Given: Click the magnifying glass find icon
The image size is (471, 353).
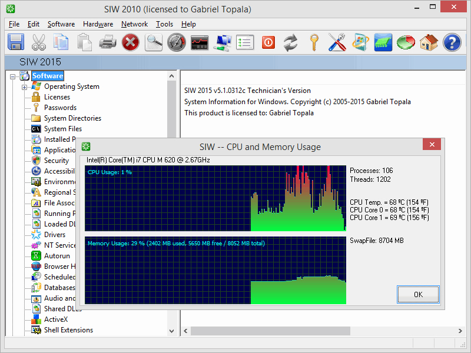Looking at the screenshot, I should (154, 42).
